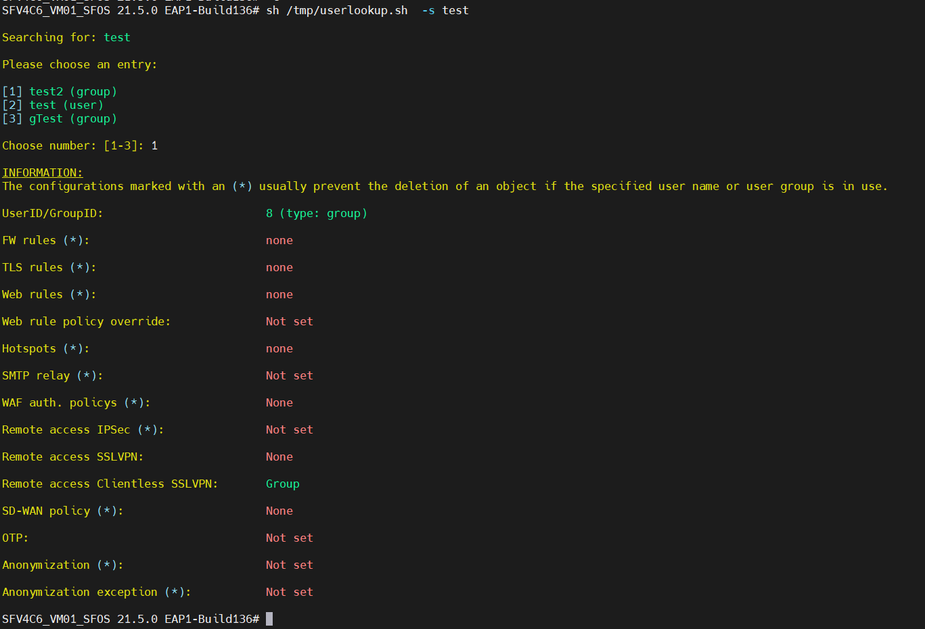Image resolution: width=925 pixels, height=629 pixels.
Task: Click the 'none' value for TLS rules
Action: tap(279, 267)
